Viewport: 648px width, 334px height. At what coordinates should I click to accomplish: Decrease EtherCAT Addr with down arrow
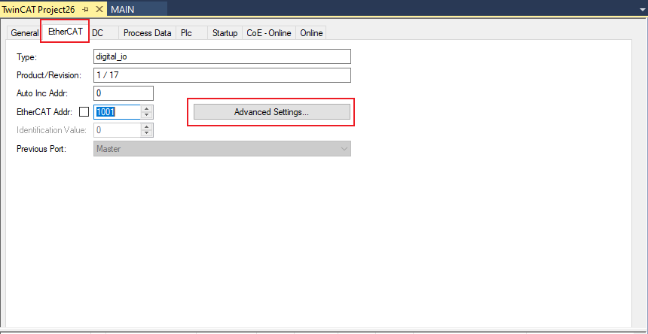[x=147, y=115]
